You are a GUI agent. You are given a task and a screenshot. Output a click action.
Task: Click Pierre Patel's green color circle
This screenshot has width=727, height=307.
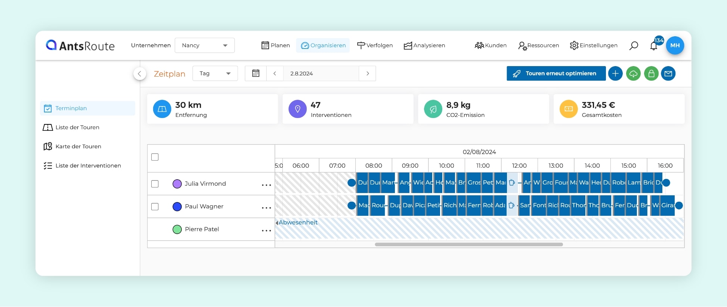click(x=177, y=229)
